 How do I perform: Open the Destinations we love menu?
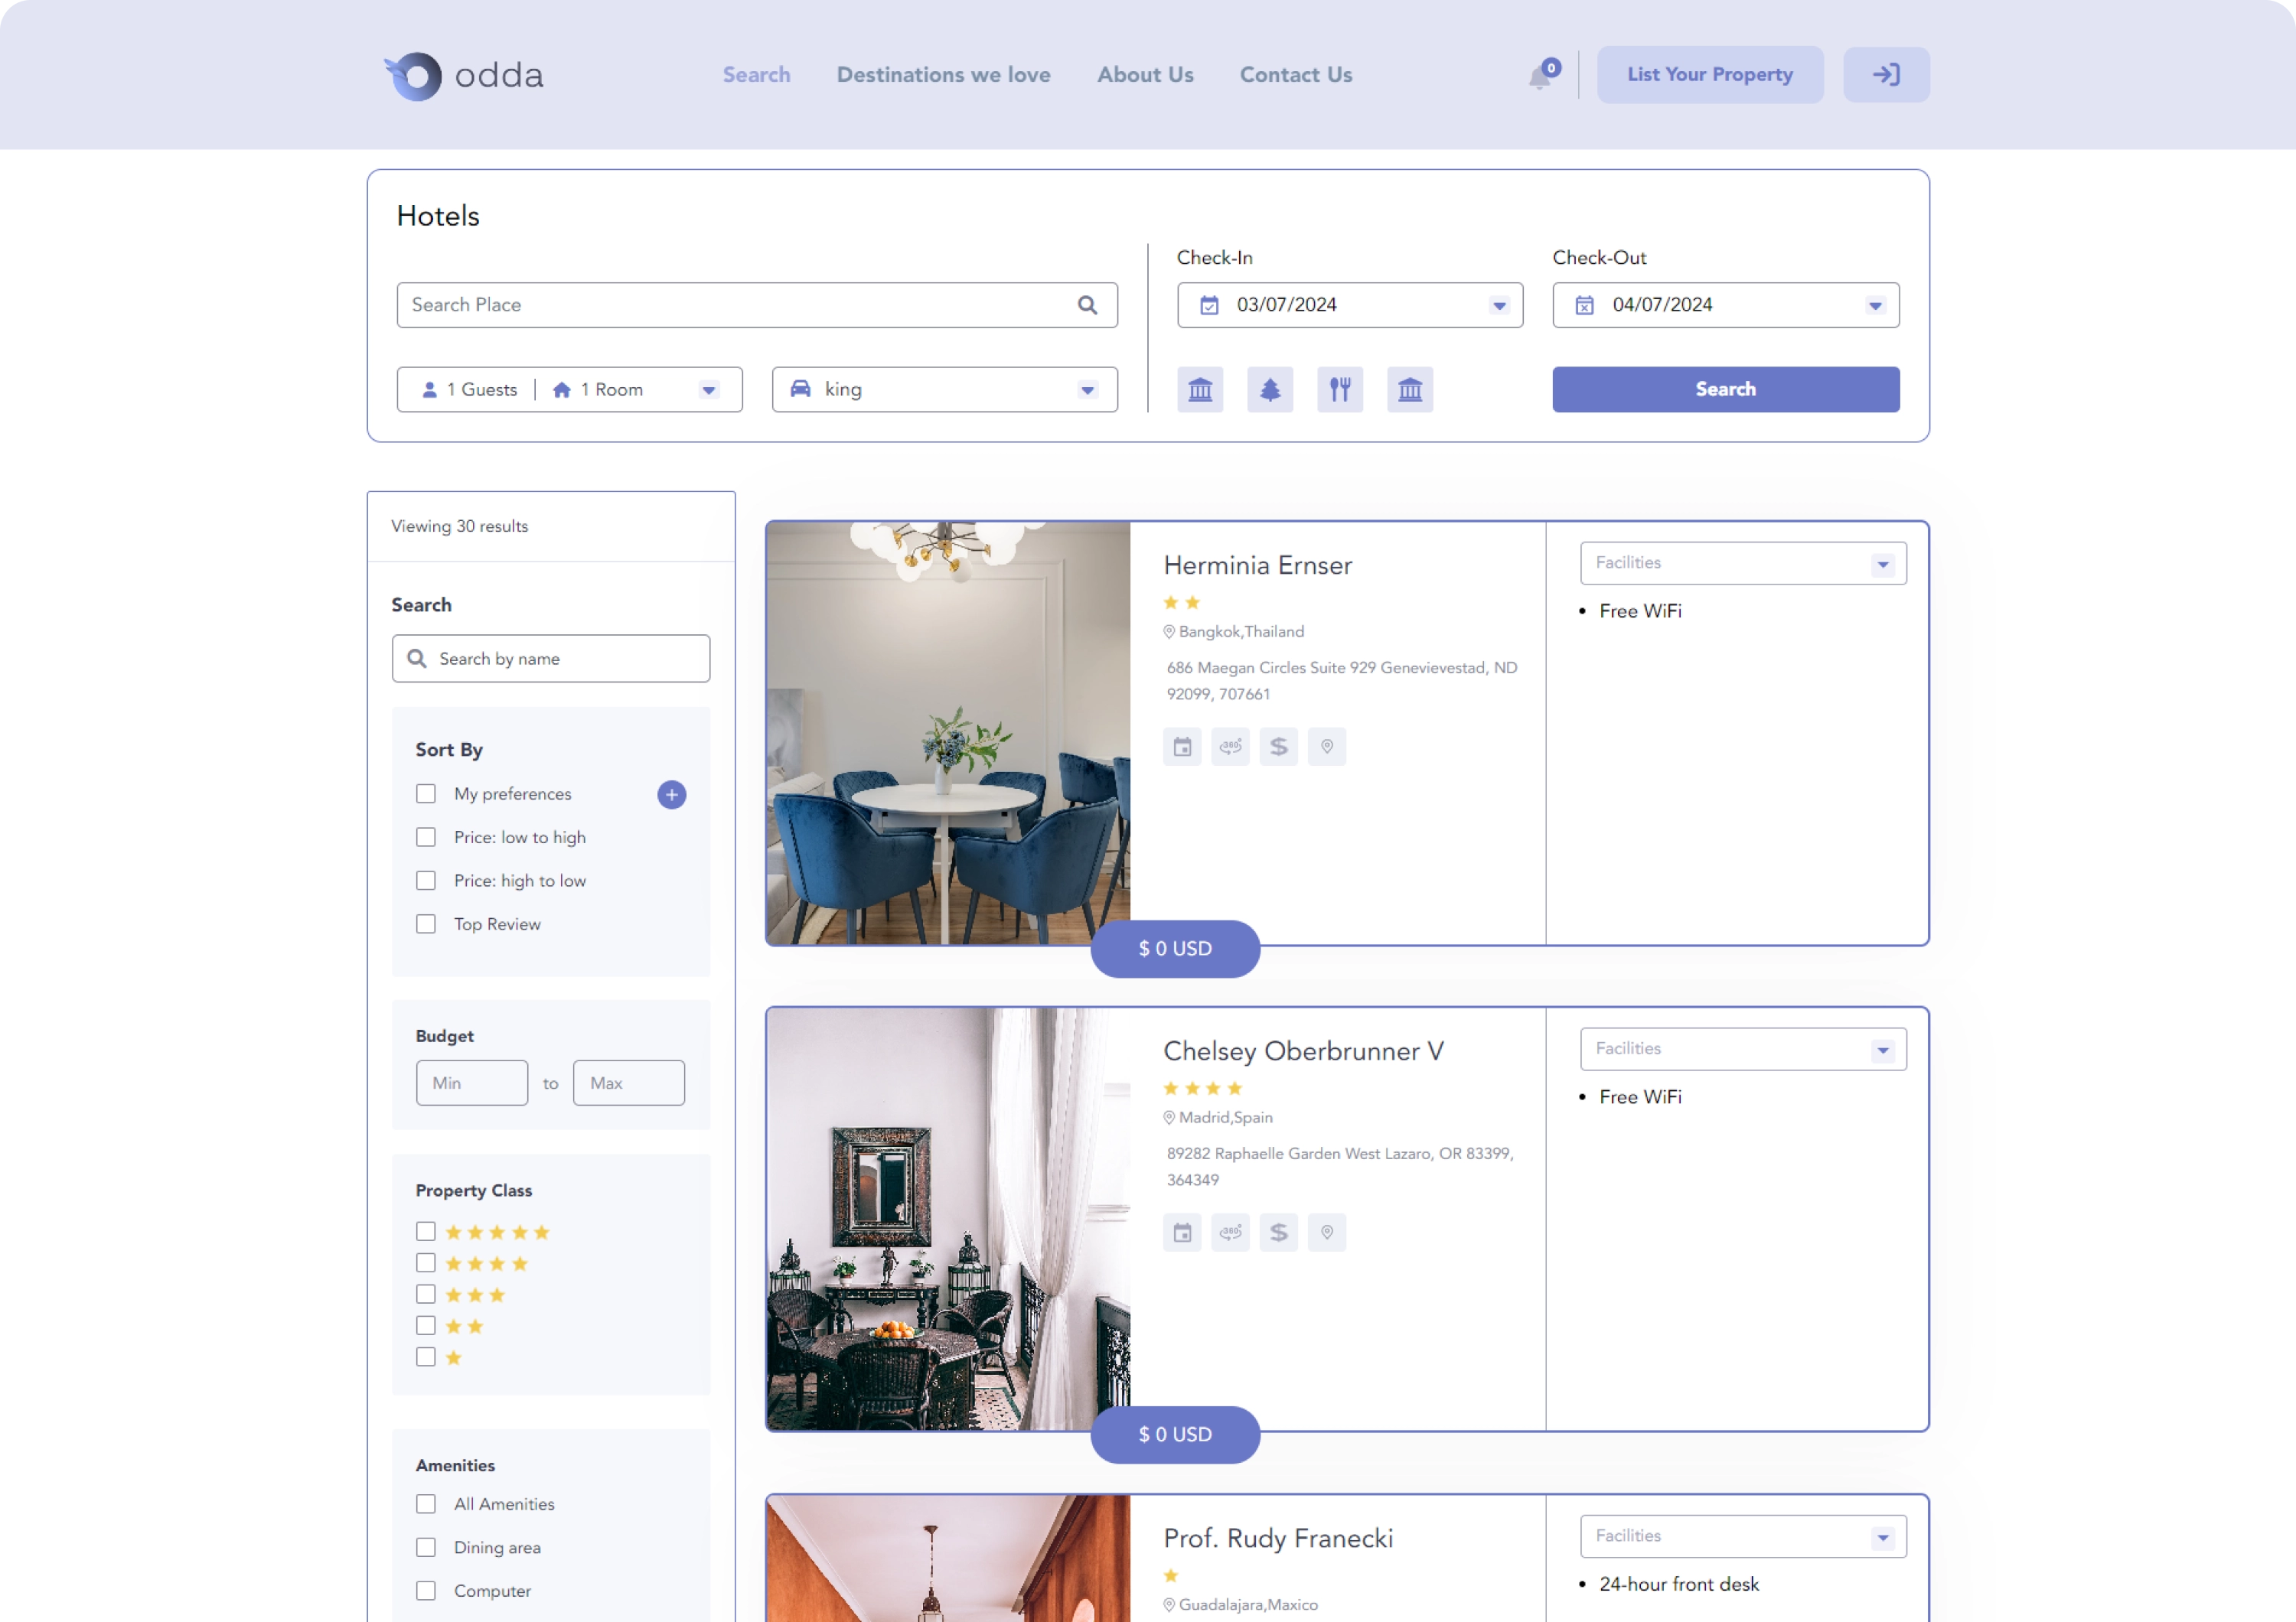[943, 74]
